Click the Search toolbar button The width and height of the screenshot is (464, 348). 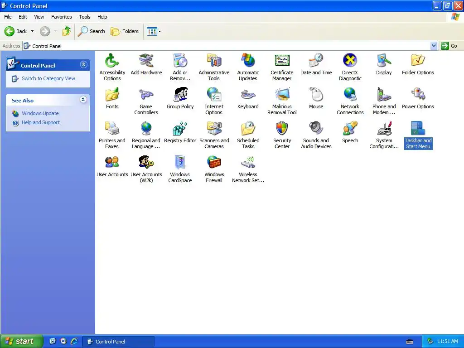tap(91, 31)
